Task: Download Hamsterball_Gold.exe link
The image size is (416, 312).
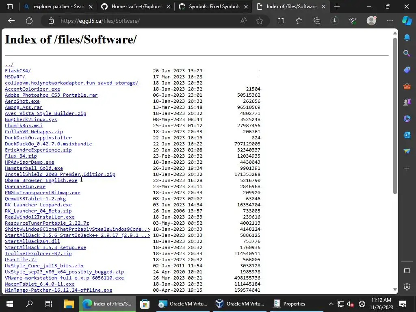Action: pyautogui.click(x=34, y=168)
